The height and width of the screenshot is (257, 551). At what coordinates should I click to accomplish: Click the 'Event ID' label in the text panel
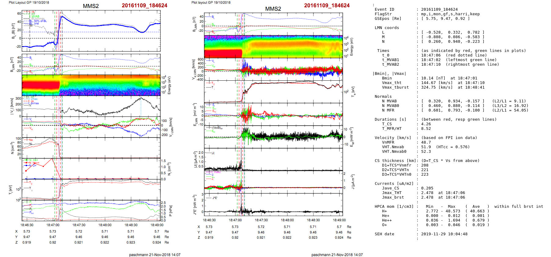click(x=384, y=9)
